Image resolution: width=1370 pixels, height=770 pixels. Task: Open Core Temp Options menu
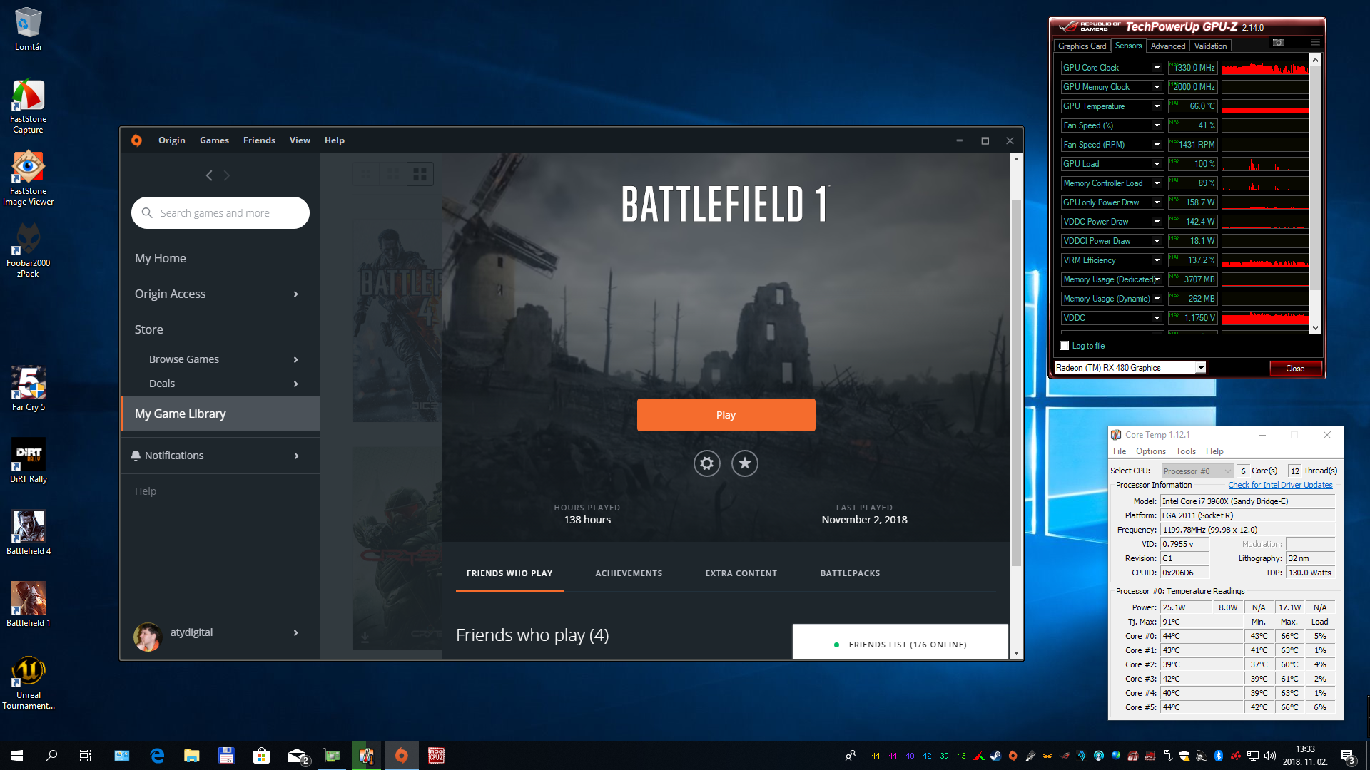[1151, 451]
